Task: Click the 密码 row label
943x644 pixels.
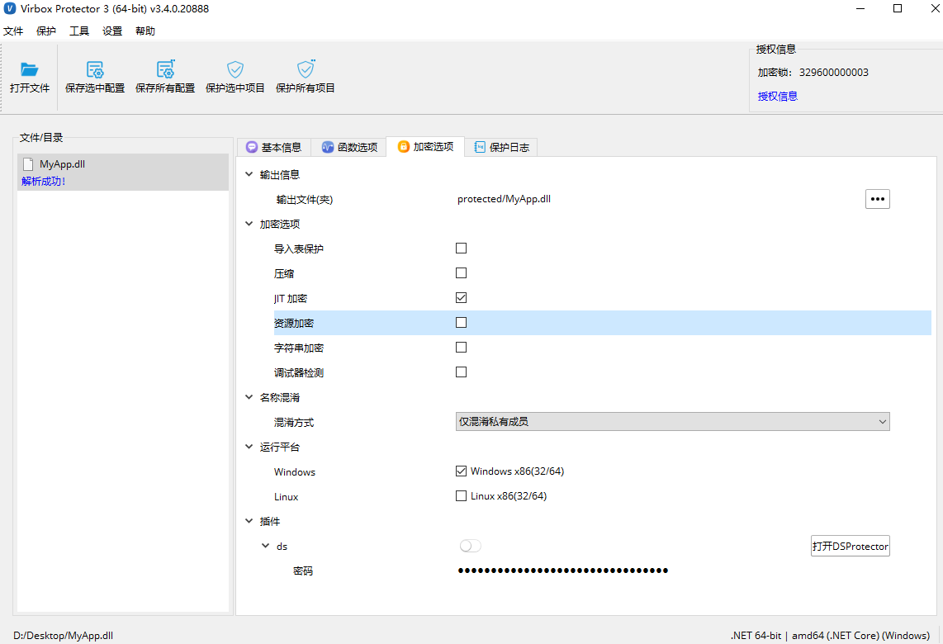Action: tap(303, 571)
